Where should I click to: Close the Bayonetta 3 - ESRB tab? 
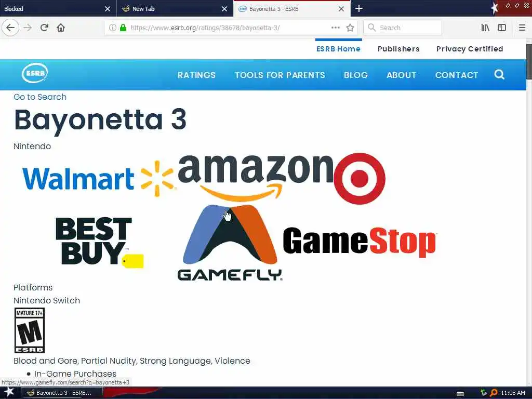point(341,9)
